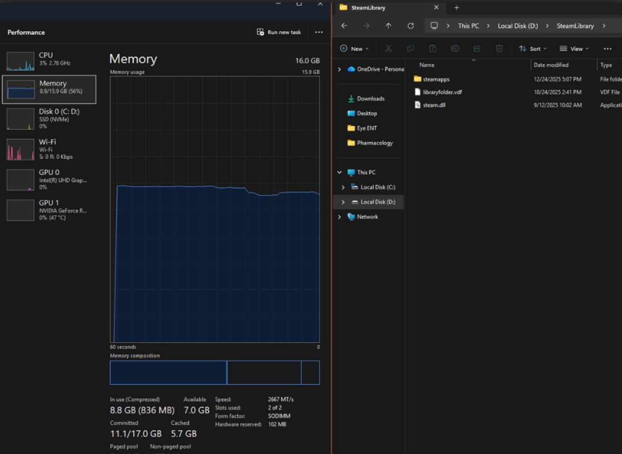Sort by Date modified column header

coord(551,65)
